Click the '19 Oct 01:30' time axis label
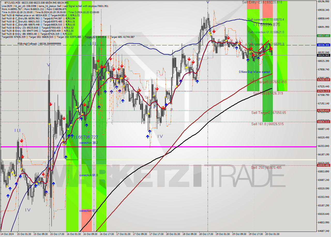Image resolution: width=331 pixels, height=237 pixels. pyautogui.click(x=222, y=234)
